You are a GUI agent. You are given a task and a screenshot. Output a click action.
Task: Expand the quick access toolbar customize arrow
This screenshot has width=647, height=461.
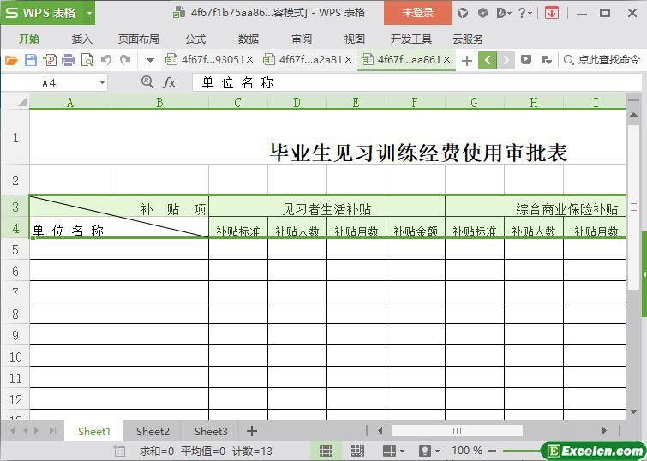click(150, 60)
